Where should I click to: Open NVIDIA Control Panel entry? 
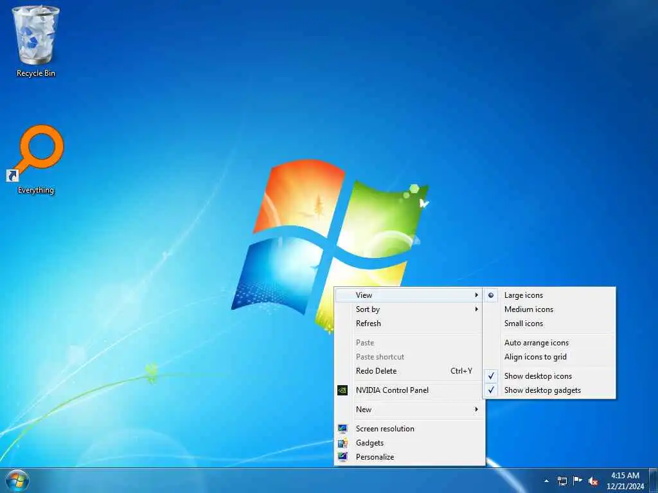(409, 390)
